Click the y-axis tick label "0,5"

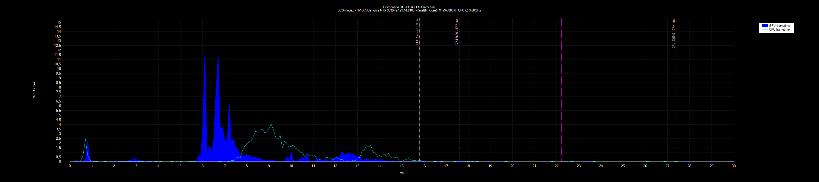(58, 157)
